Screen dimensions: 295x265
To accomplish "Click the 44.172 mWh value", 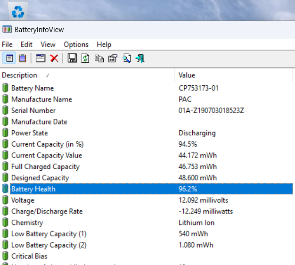I will point(197,155).
